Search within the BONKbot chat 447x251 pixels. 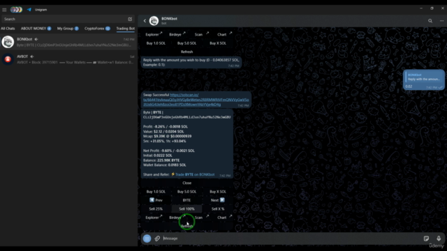coord(430,21)
